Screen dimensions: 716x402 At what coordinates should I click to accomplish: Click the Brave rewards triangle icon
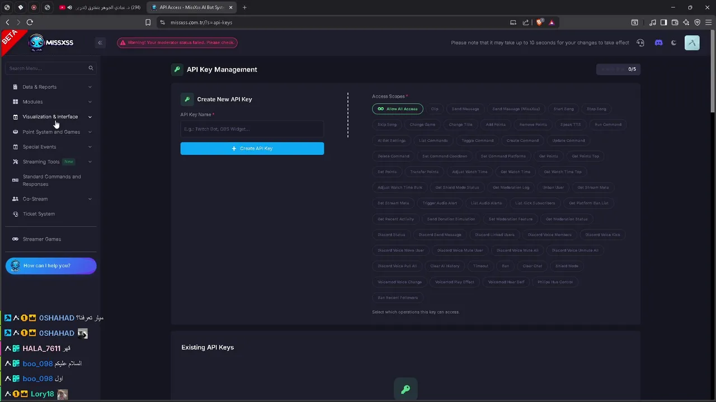pos(552,22)
